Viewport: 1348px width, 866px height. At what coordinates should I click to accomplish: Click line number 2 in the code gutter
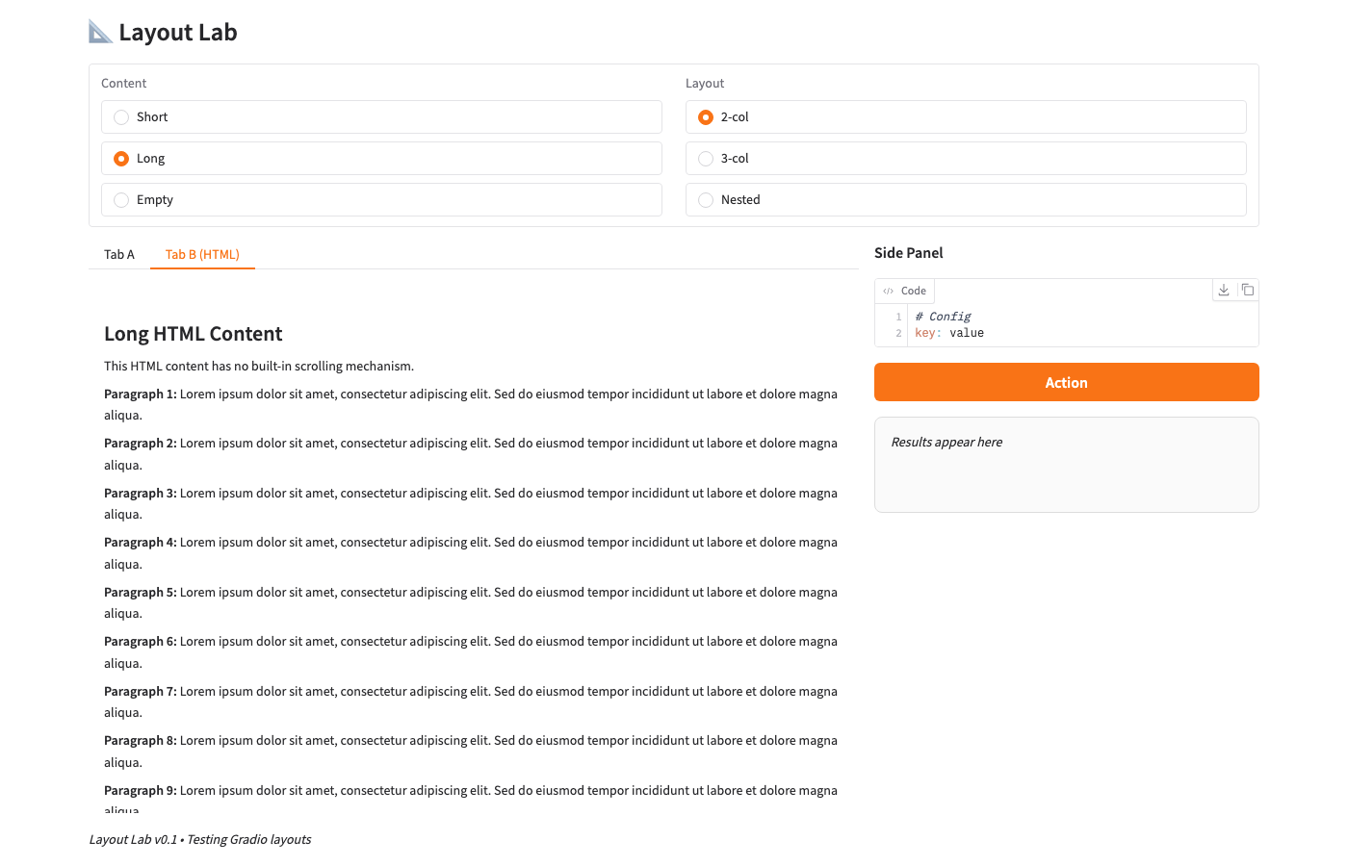pyautogui.click(x=898, y=333)
